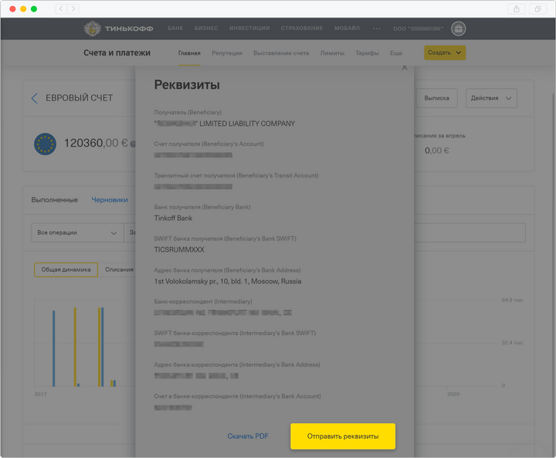
Task: Click the euro flag account icon
Action: (45, 143)
